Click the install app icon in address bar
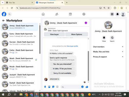 (x=100, y=8)
